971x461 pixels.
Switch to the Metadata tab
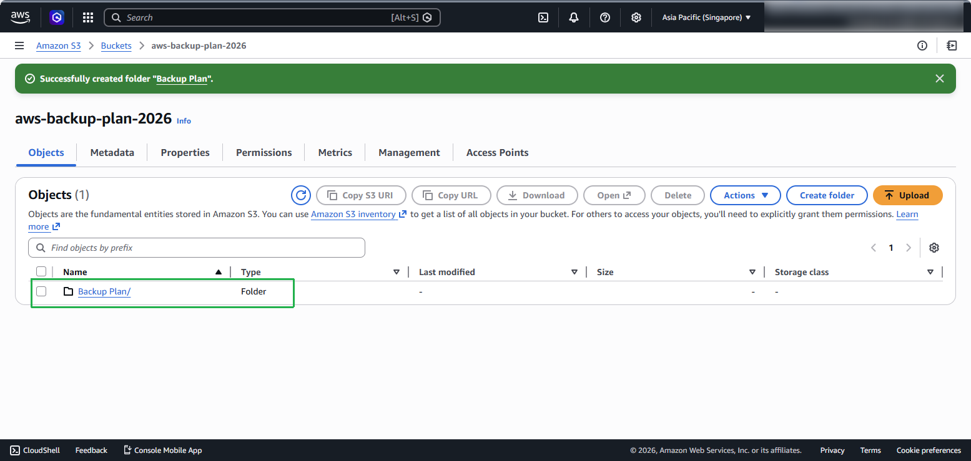tap(112, 152)
